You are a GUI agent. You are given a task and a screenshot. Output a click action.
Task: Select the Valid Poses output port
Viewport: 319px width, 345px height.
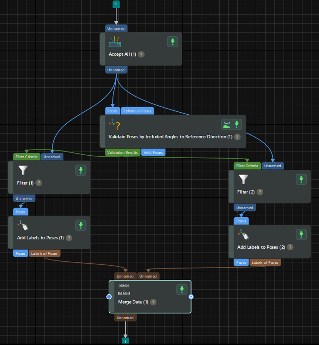153,152
